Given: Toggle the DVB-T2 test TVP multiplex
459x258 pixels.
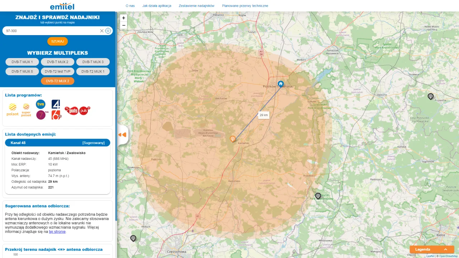Looking at the screenshot, I should (57, 71).
